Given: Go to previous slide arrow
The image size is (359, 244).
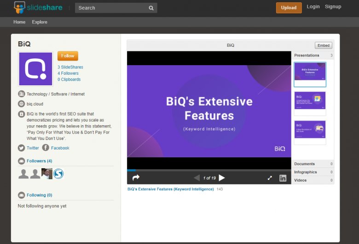Looking at the screenshot, I should [x=197, y=178].
